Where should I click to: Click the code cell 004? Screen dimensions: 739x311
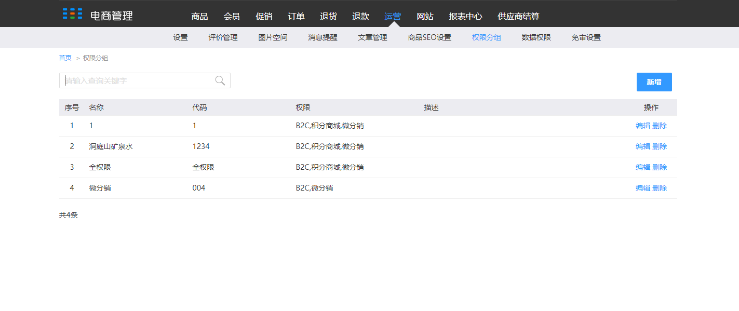coord(199,188)
